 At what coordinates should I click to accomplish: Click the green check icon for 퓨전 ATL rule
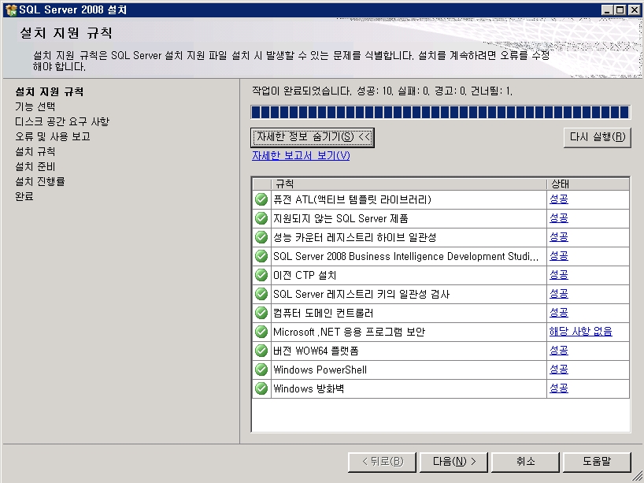(261, 199)
